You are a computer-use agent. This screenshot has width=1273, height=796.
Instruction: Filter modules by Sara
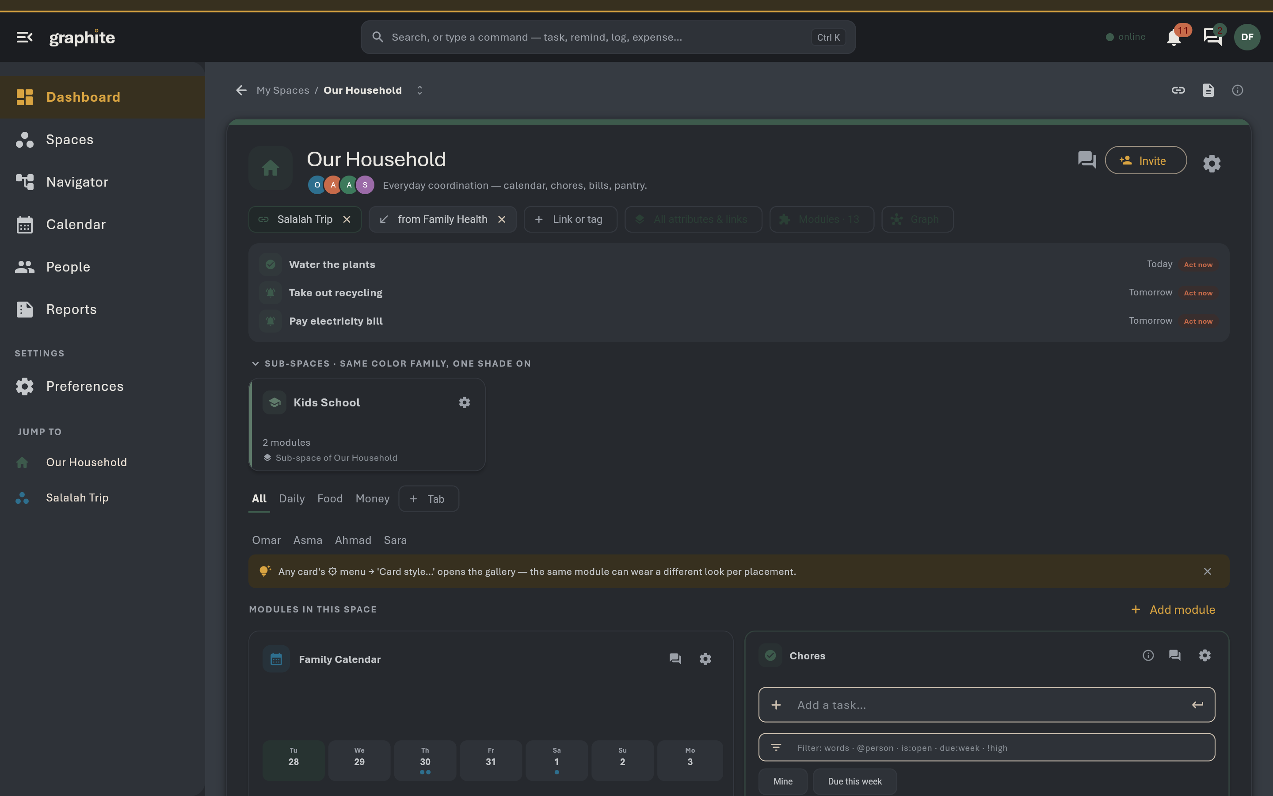click(395, 540)
